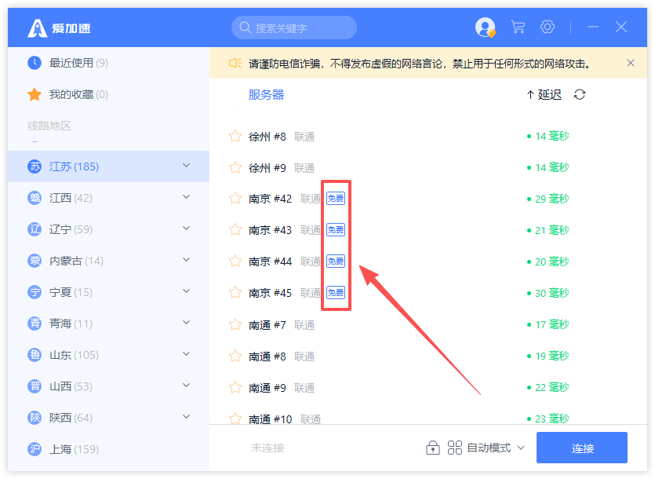Screen dimensions: 655x479
Task: Expand the 江西 (42) region chevron
Action: pyautogui.click(x=186, y=197)
